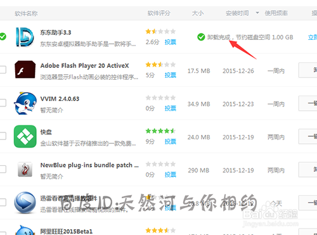Click the 迅雷看看 blue play icon
This screenshot has width=317, height=235.
coord(25,203)
